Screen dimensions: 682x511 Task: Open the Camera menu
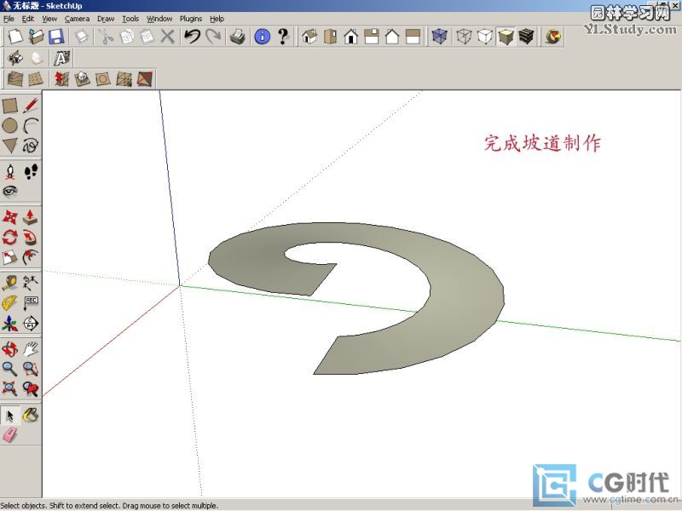[77, 18]
